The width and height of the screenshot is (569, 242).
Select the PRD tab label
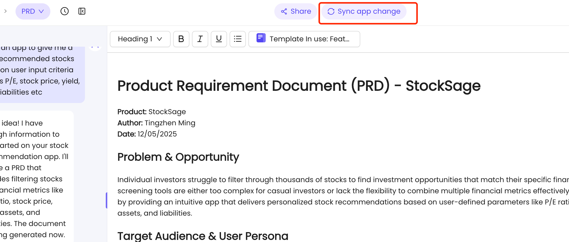29,11
